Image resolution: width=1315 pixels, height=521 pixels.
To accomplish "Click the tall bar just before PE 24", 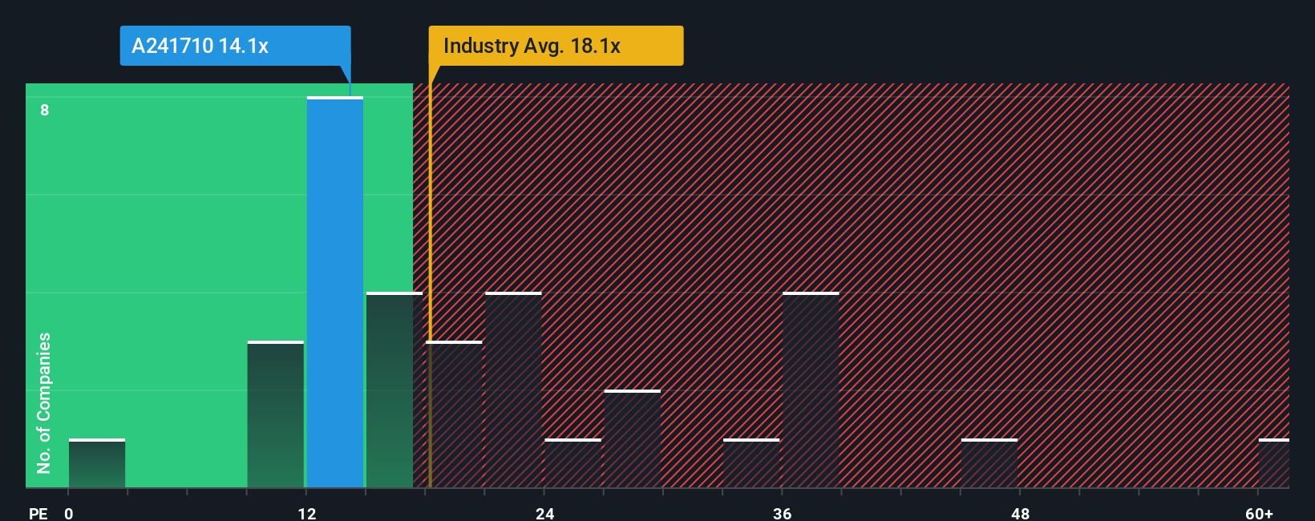I will pos(513,390).
